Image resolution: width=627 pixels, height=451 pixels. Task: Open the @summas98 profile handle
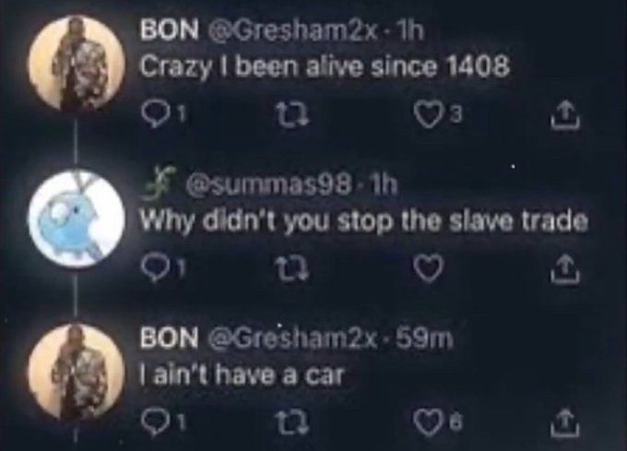pyautogui.click(x=269, y=184)
